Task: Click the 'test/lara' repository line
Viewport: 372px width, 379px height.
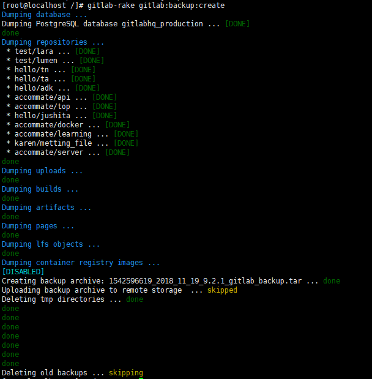Action: [53, 51]
